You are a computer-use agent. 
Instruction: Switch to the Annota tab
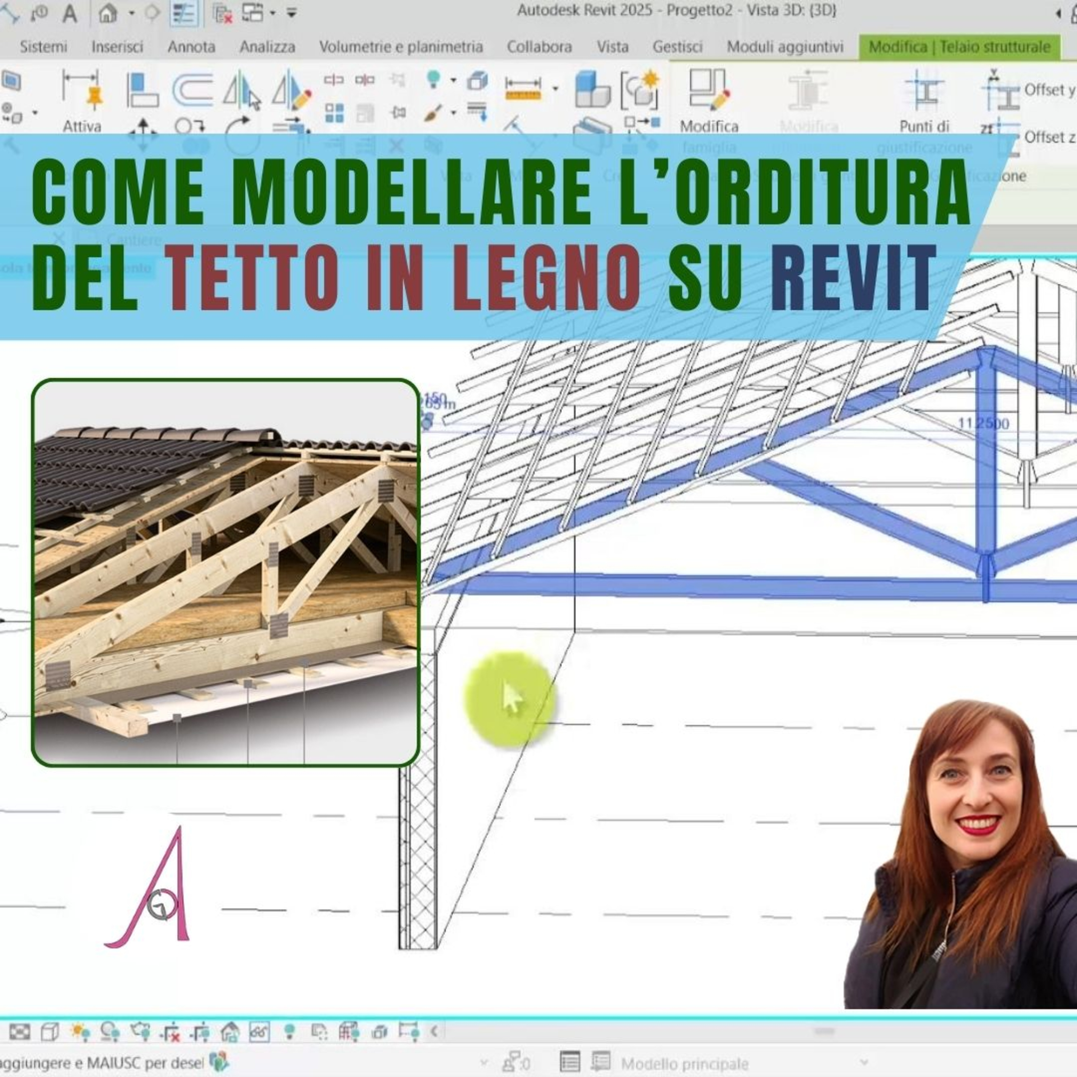point(191,47)
